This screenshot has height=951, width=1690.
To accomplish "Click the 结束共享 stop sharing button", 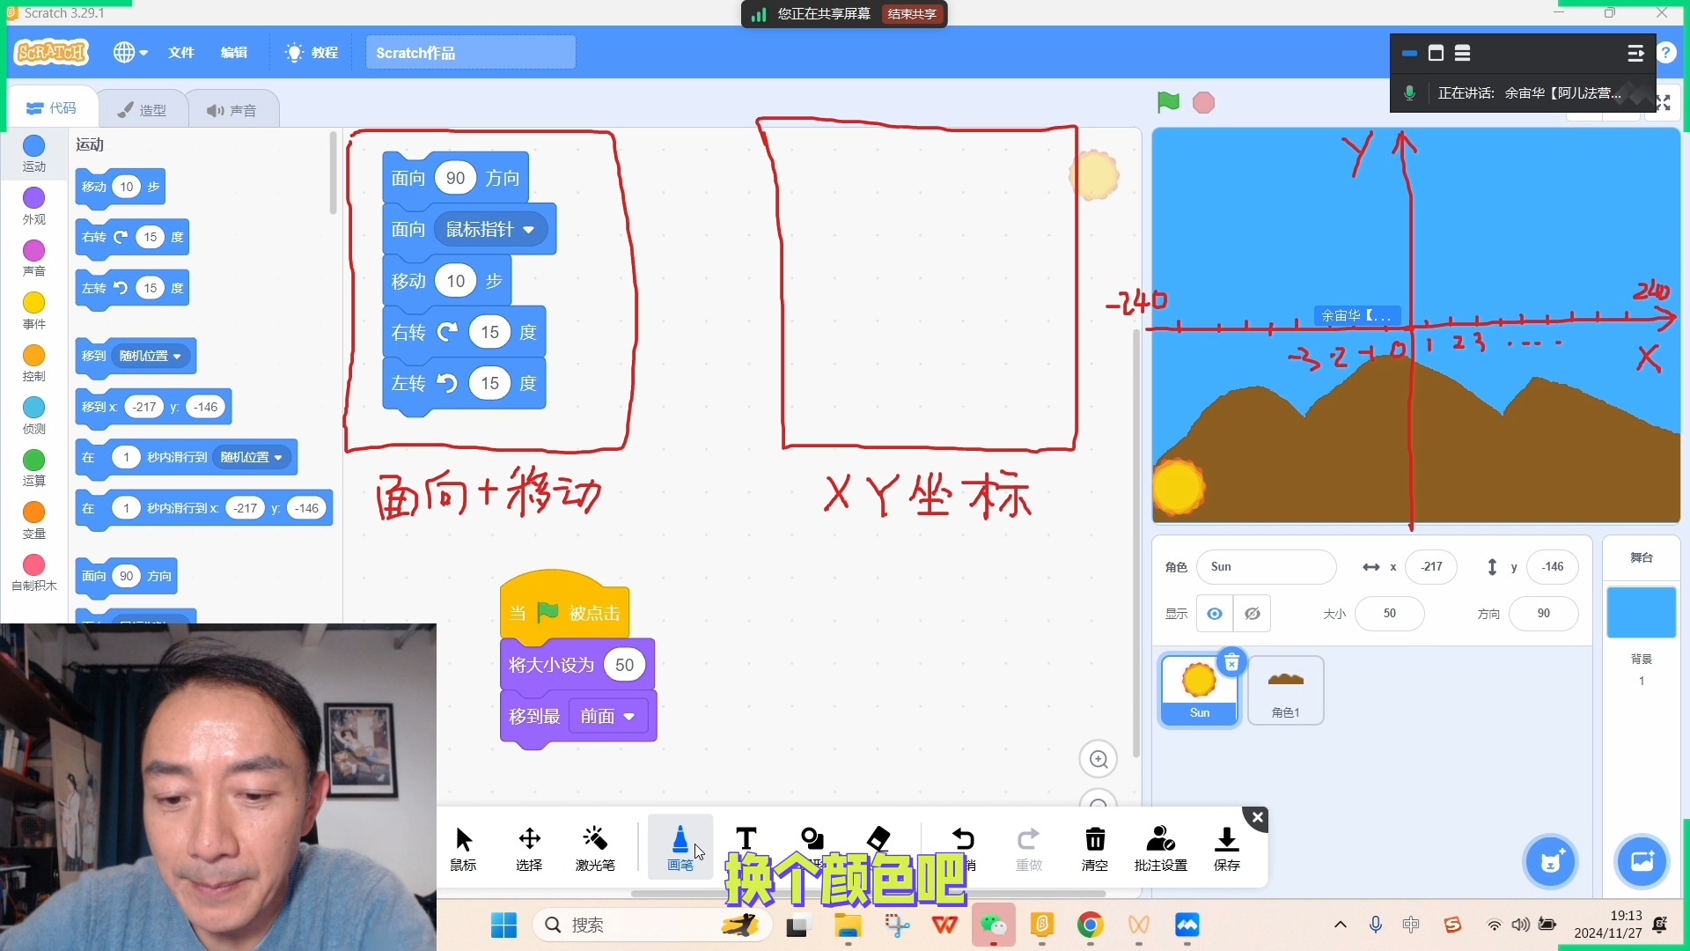I will point(912,14).
